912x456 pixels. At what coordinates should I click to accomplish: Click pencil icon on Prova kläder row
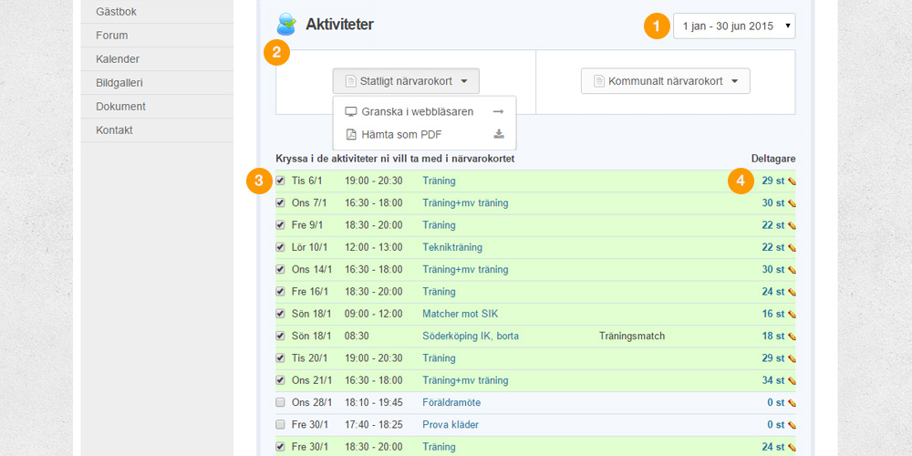coord(792,425)
